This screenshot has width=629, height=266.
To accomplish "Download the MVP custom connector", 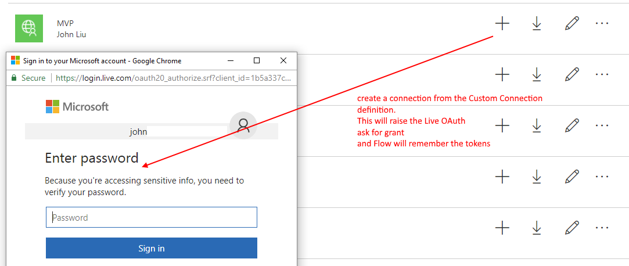I will tap(537, 23).
